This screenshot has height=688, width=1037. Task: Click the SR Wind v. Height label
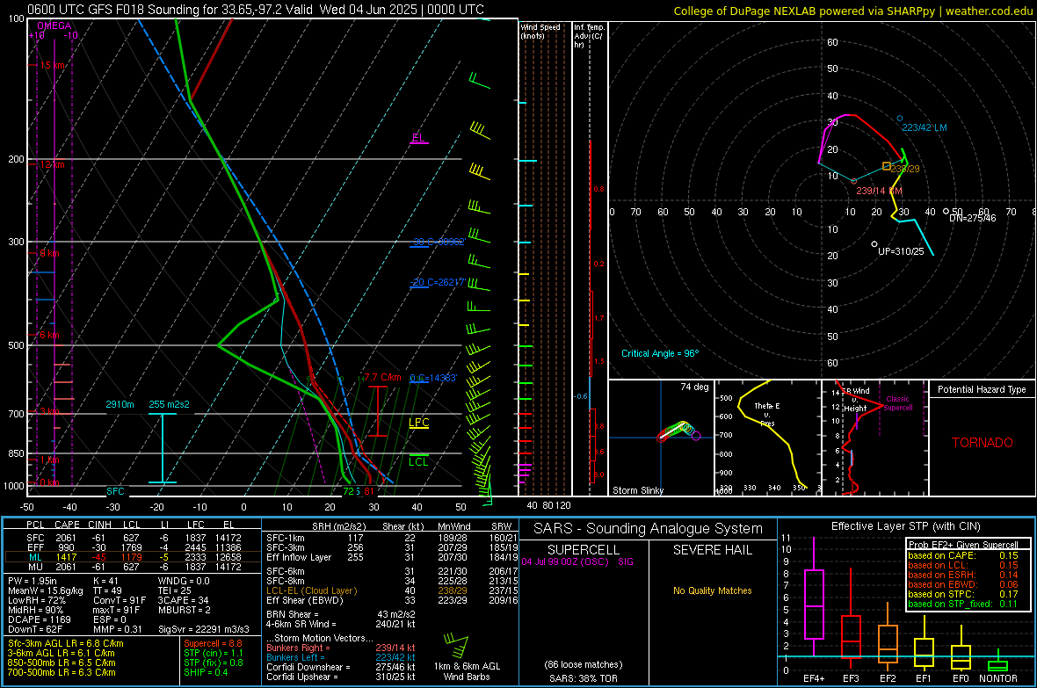point(855,400)
